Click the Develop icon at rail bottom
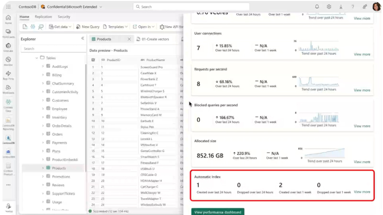Image resolution: width=383 pixels, height=215 pixels. [8, 207]
